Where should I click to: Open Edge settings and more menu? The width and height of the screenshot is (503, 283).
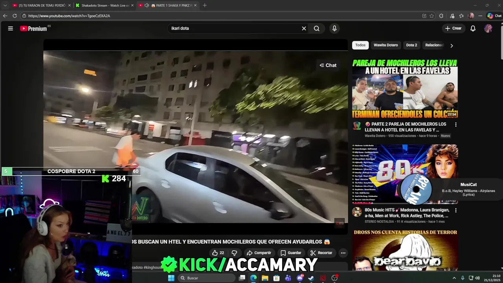click(480, 16)
